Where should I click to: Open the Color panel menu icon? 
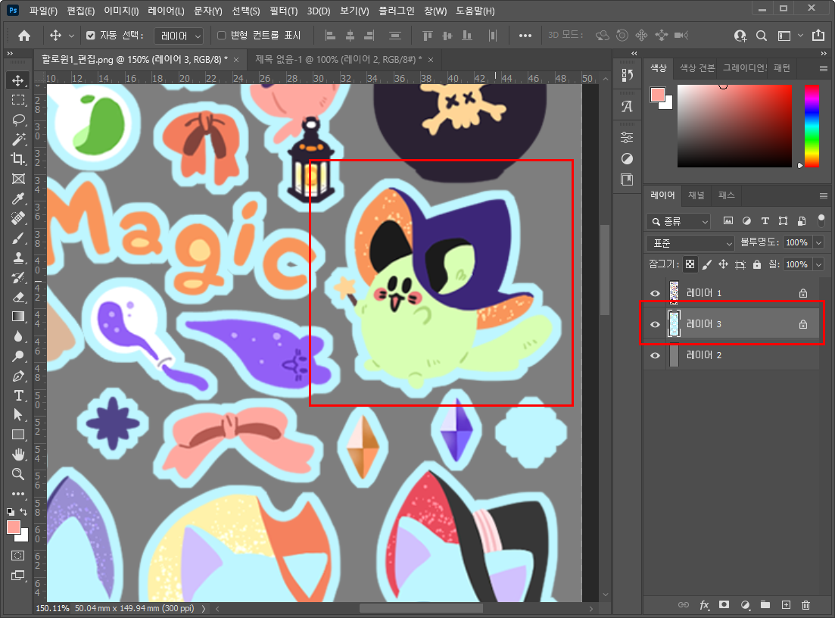coord(824,68)
